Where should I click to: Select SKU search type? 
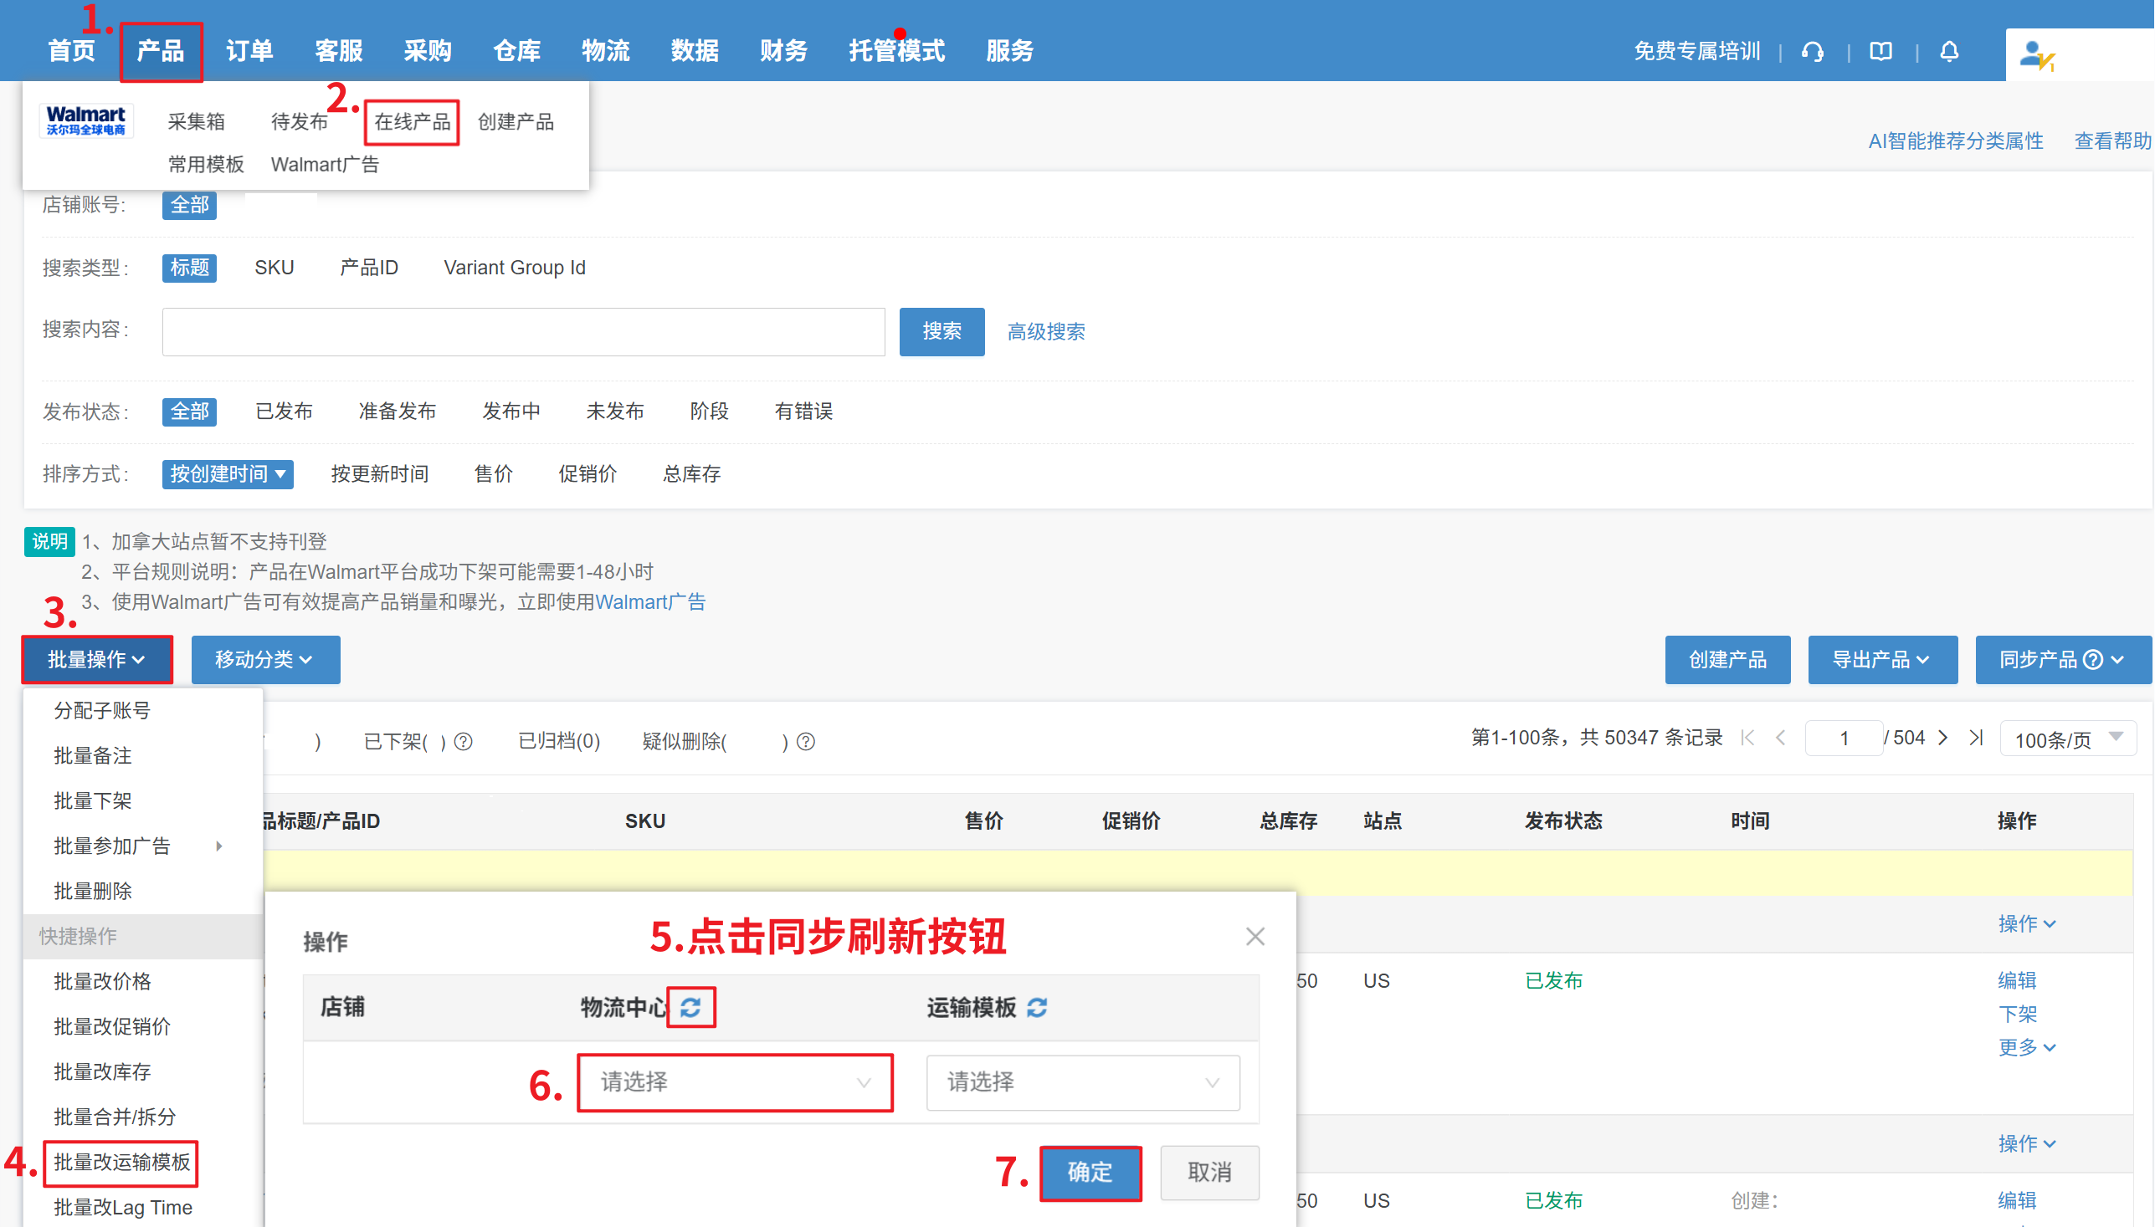coord(274,268)
